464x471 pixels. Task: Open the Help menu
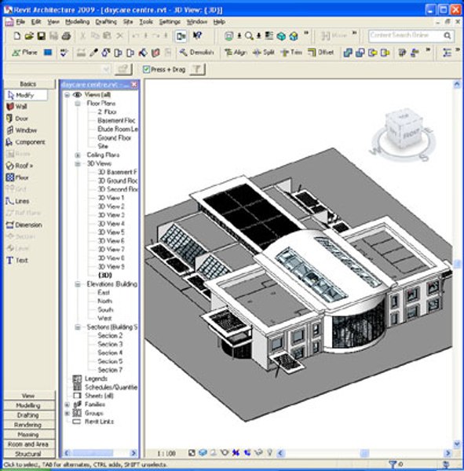pyautogui.click(x=219, y=22)
